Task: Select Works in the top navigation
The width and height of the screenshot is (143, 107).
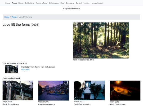Action: coord(14,3)
